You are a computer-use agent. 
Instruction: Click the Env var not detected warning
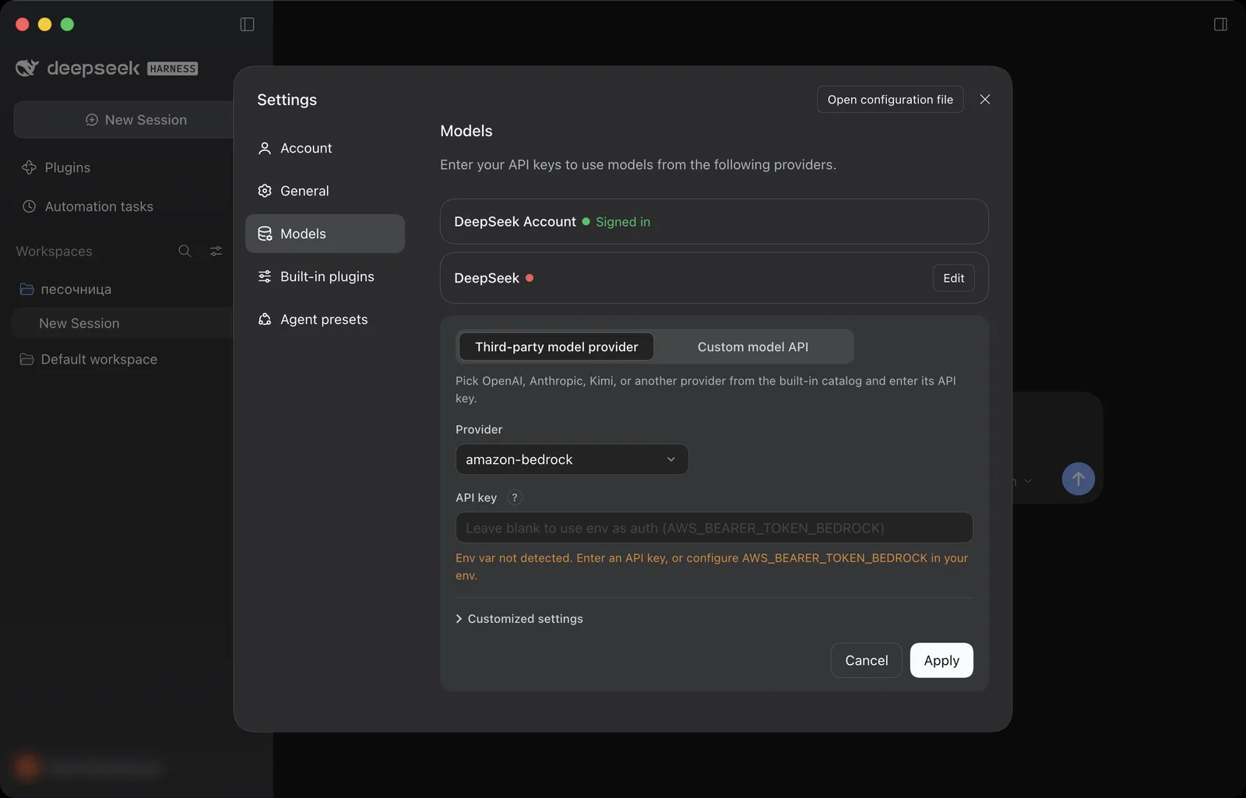tap(712, 567)
